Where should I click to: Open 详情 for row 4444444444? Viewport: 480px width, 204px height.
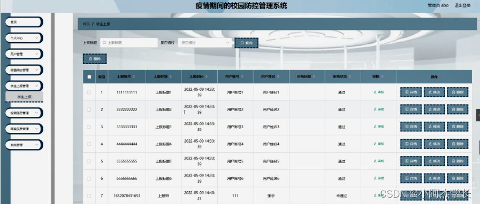411,144
